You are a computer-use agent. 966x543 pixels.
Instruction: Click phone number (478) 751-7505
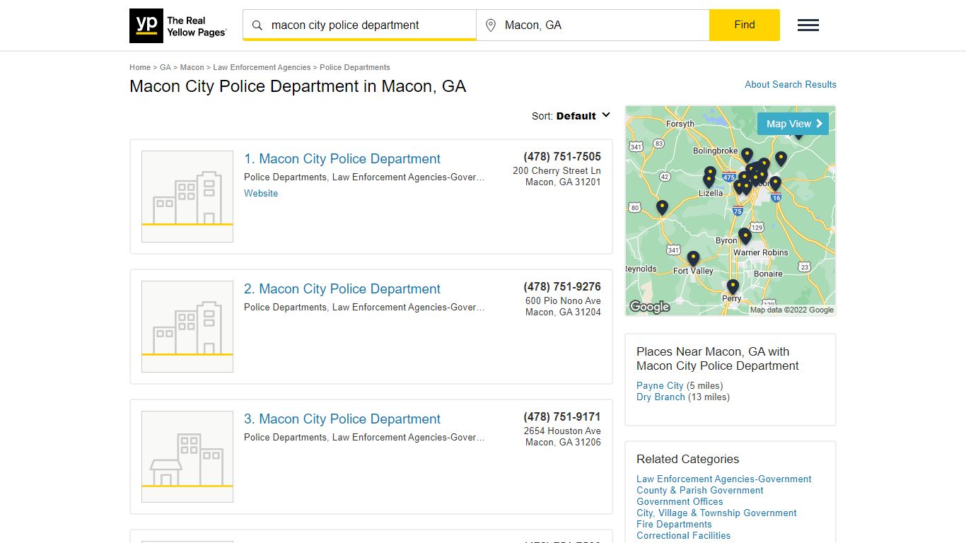(x=562, y=157)
